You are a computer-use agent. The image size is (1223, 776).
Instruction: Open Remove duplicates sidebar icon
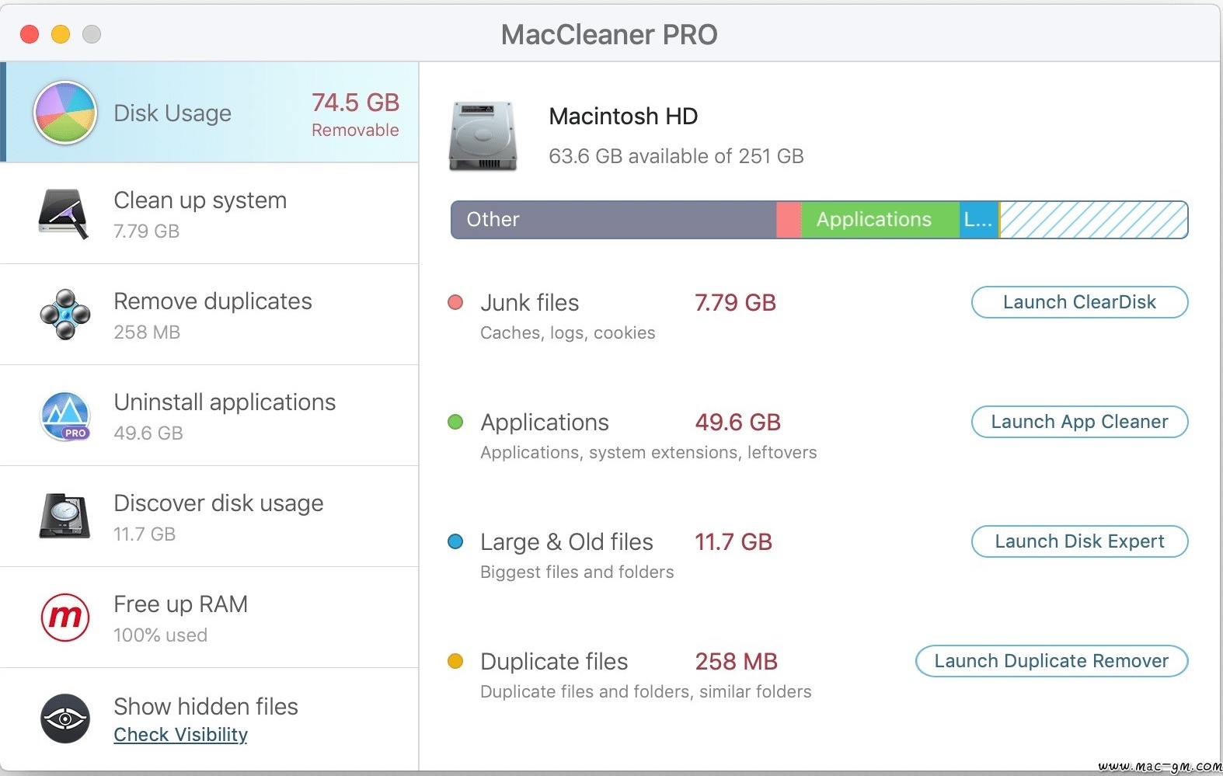tap(65, 315)
